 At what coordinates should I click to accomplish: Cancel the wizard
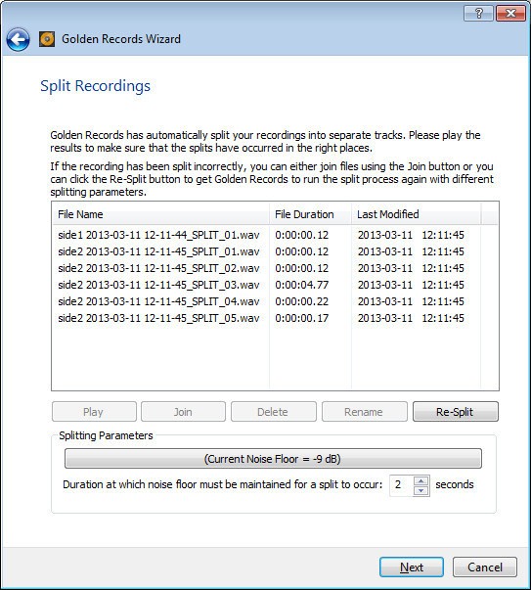pos(485,567)
